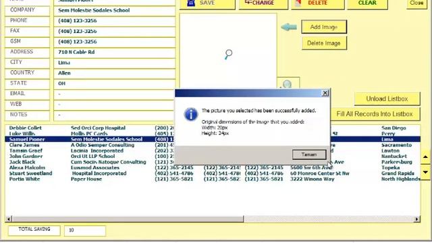
Task: Click Paper House company cell
Action: pyautogui.click(x=86, y=179)
